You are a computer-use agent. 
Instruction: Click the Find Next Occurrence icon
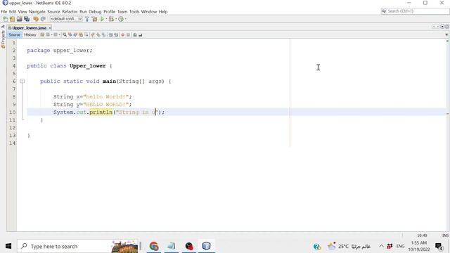coord(75,34)
